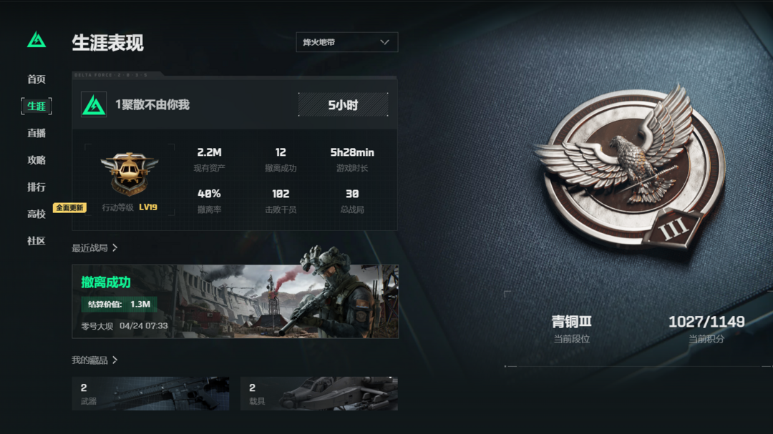The height and width of the screenshot is (434, 773).
Task: Click the bronze eagle medal emblem
Action: (x=630, y=167)
